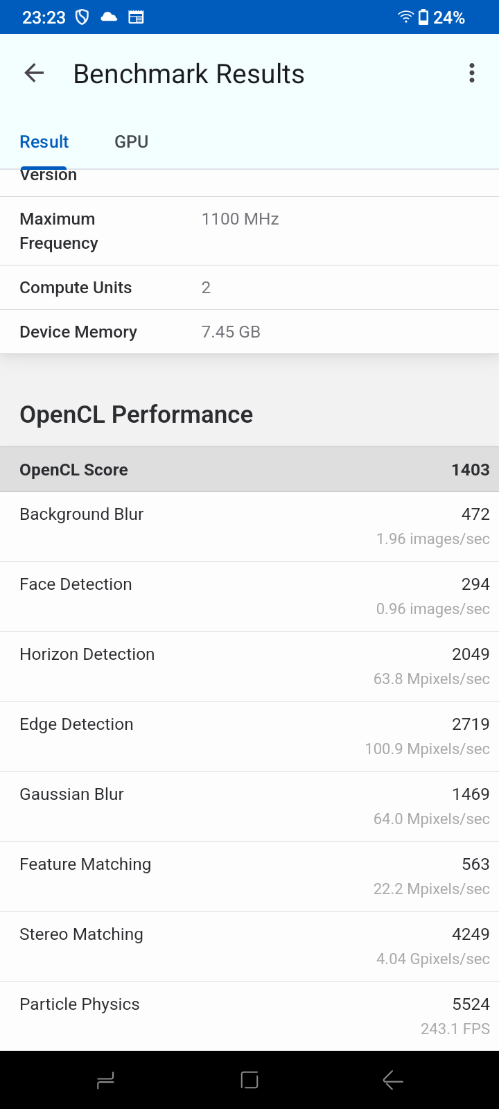Tap the calendar icon in status bar
Image resolution: width=499 pixels, height=1109 pixels.
pos(137,17)
